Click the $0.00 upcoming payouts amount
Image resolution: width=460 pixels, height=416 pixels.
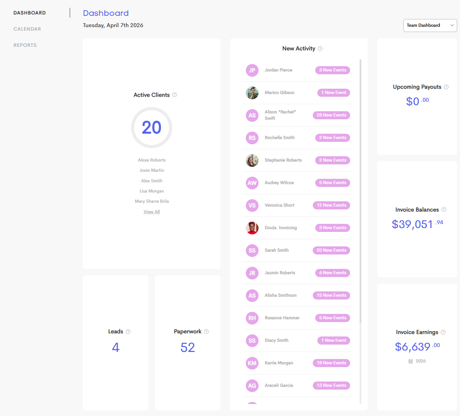(x=417, y=101)
